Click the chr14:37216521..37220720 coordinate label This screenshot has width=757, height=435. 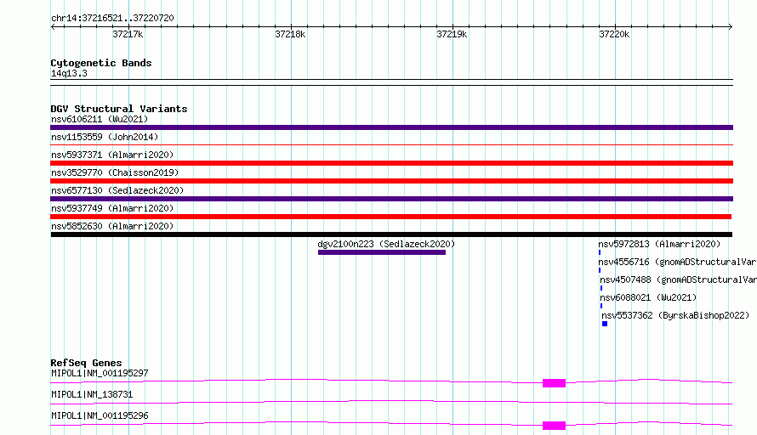(x=112, y=18)
